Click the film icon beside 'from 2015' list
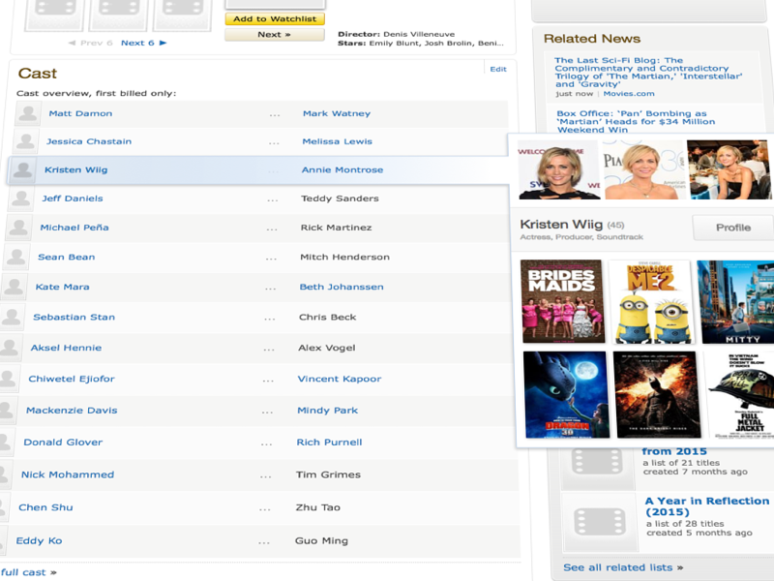 click(x=596, y=464)
